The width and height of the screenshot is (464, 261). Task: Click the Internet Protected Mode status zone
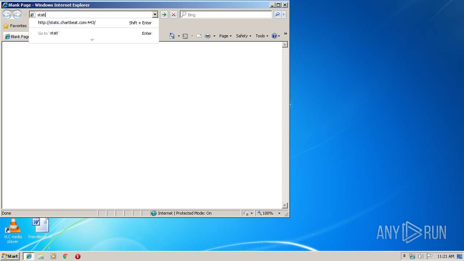pyautogui.click(x=196, y=213)
